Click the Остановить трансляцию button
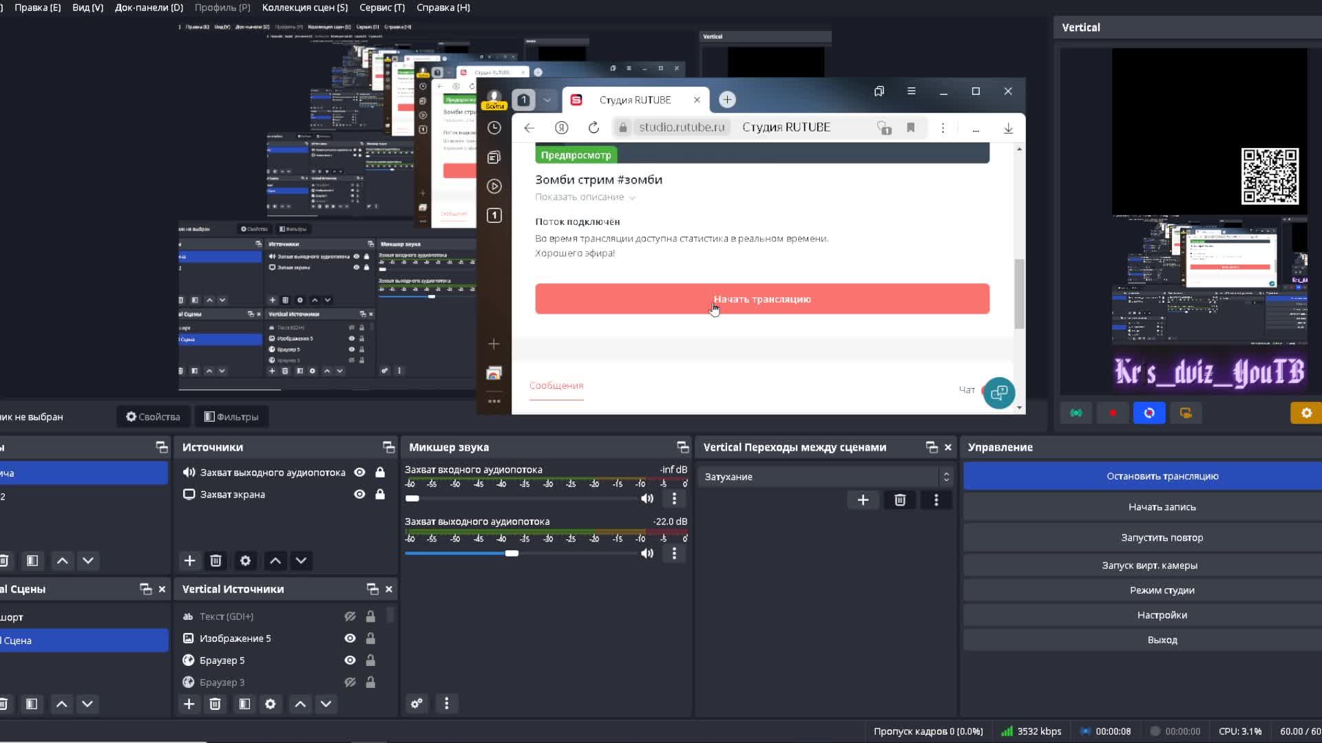The width and height of the screenshot is (1322, 743). click(1162, 476)
